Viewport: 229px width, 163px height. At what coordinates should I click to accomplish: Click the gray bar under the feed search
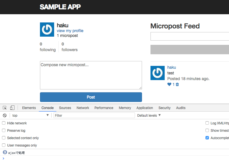tap(189, 49)
